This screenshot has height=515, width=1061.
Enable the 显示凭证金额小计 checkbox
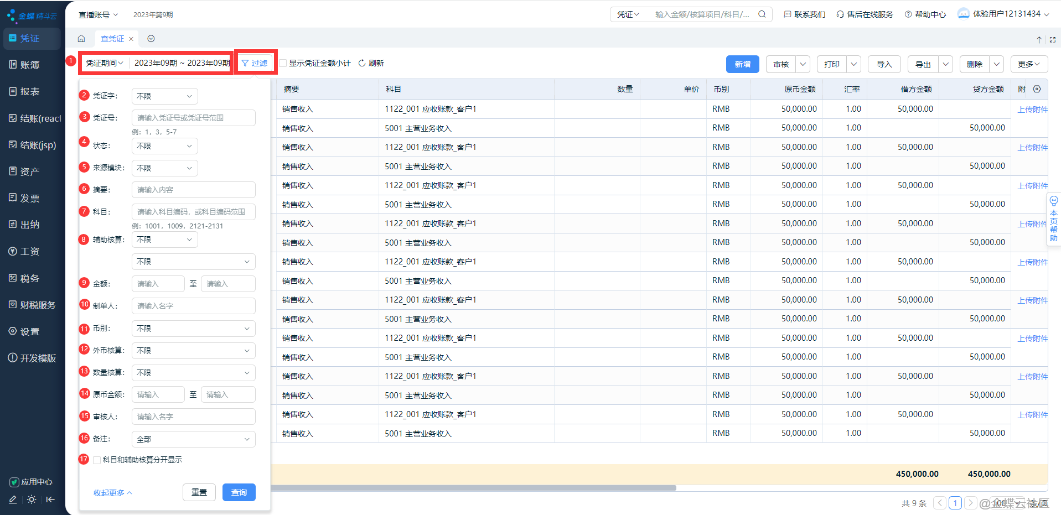pyautogui.click(x=282, y=63)
